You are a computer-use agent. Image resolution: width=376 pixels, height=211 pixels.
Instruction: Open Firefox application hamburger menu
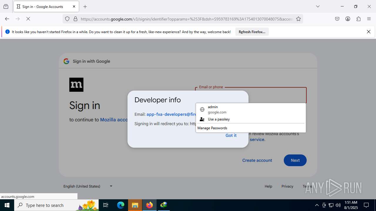click(x=369, y=19)
